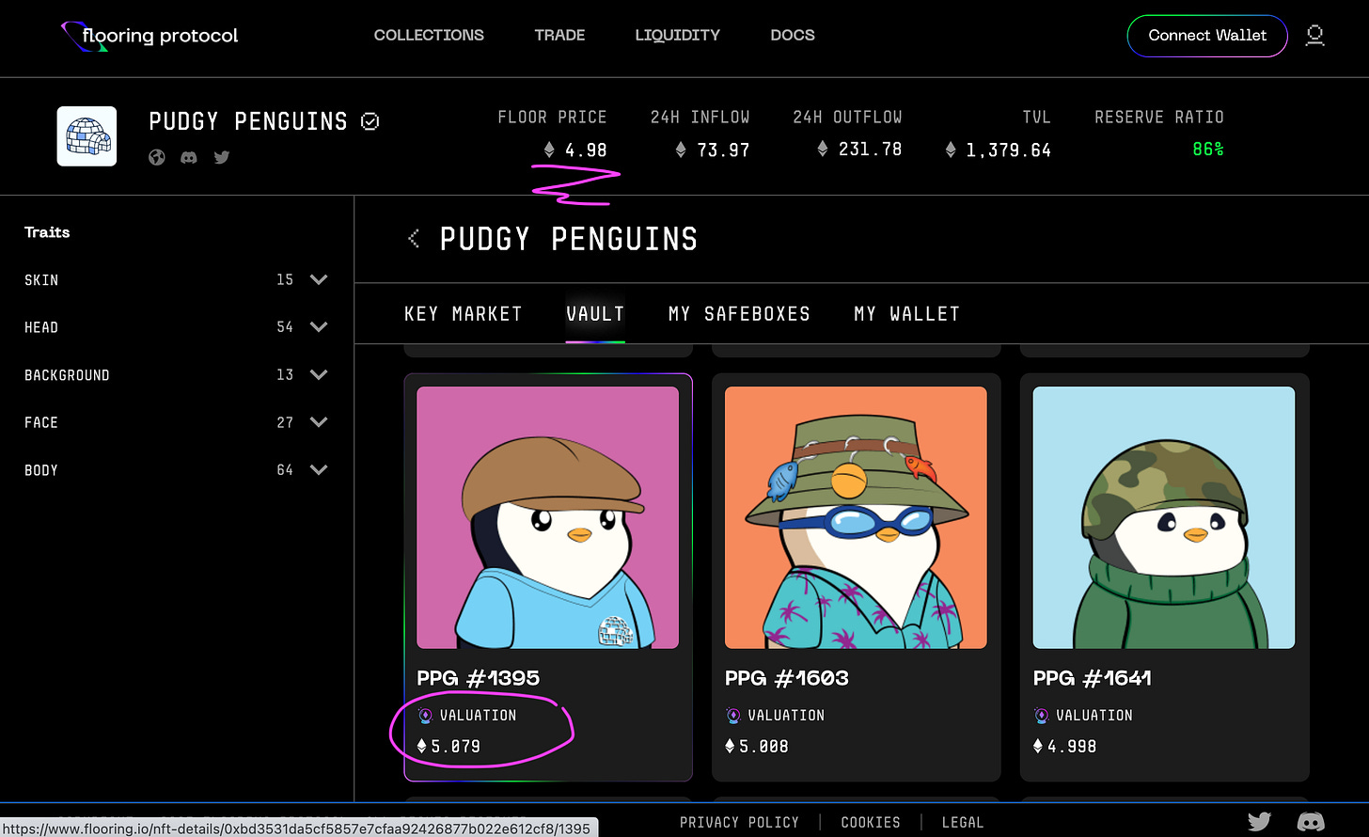
Task: Click the Traits sidebar heading
Action: [47, 232]
